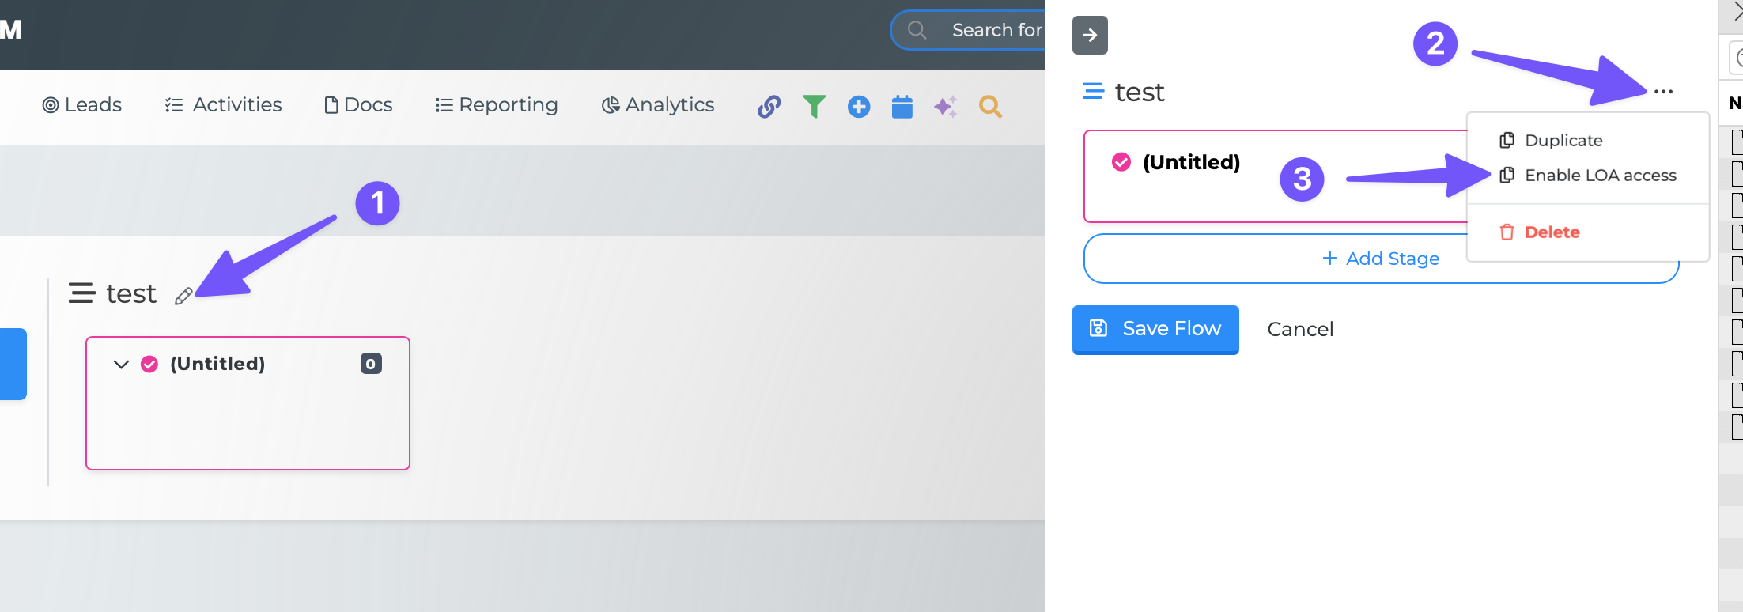Choose Enable LOA access option
Viewport: 1743px width, 612px height.
(1600, 175)
